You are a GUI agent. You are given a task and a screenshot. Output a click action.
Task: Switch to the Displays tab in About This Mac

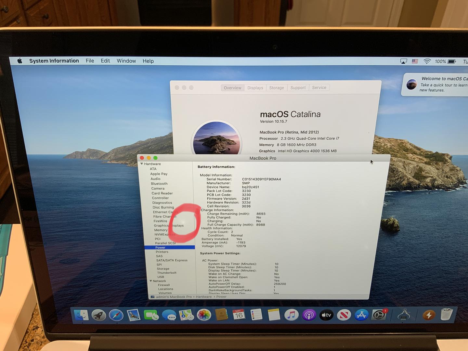point(255,88)
